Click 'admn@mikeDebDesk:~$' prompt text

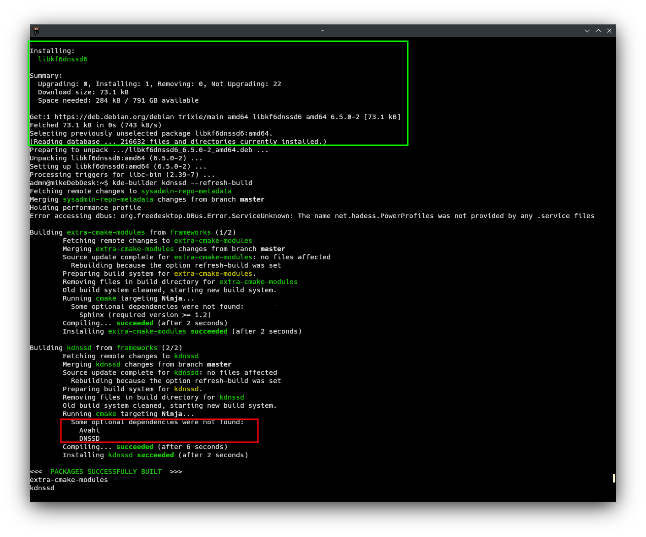[x=69, y=183]
